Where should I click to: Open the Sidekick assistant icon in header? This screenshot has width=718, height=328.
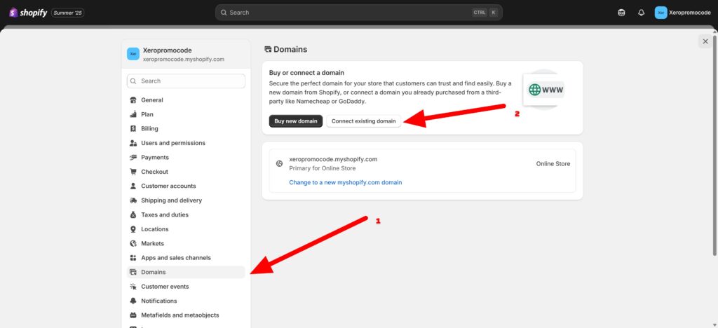(621, 13)
